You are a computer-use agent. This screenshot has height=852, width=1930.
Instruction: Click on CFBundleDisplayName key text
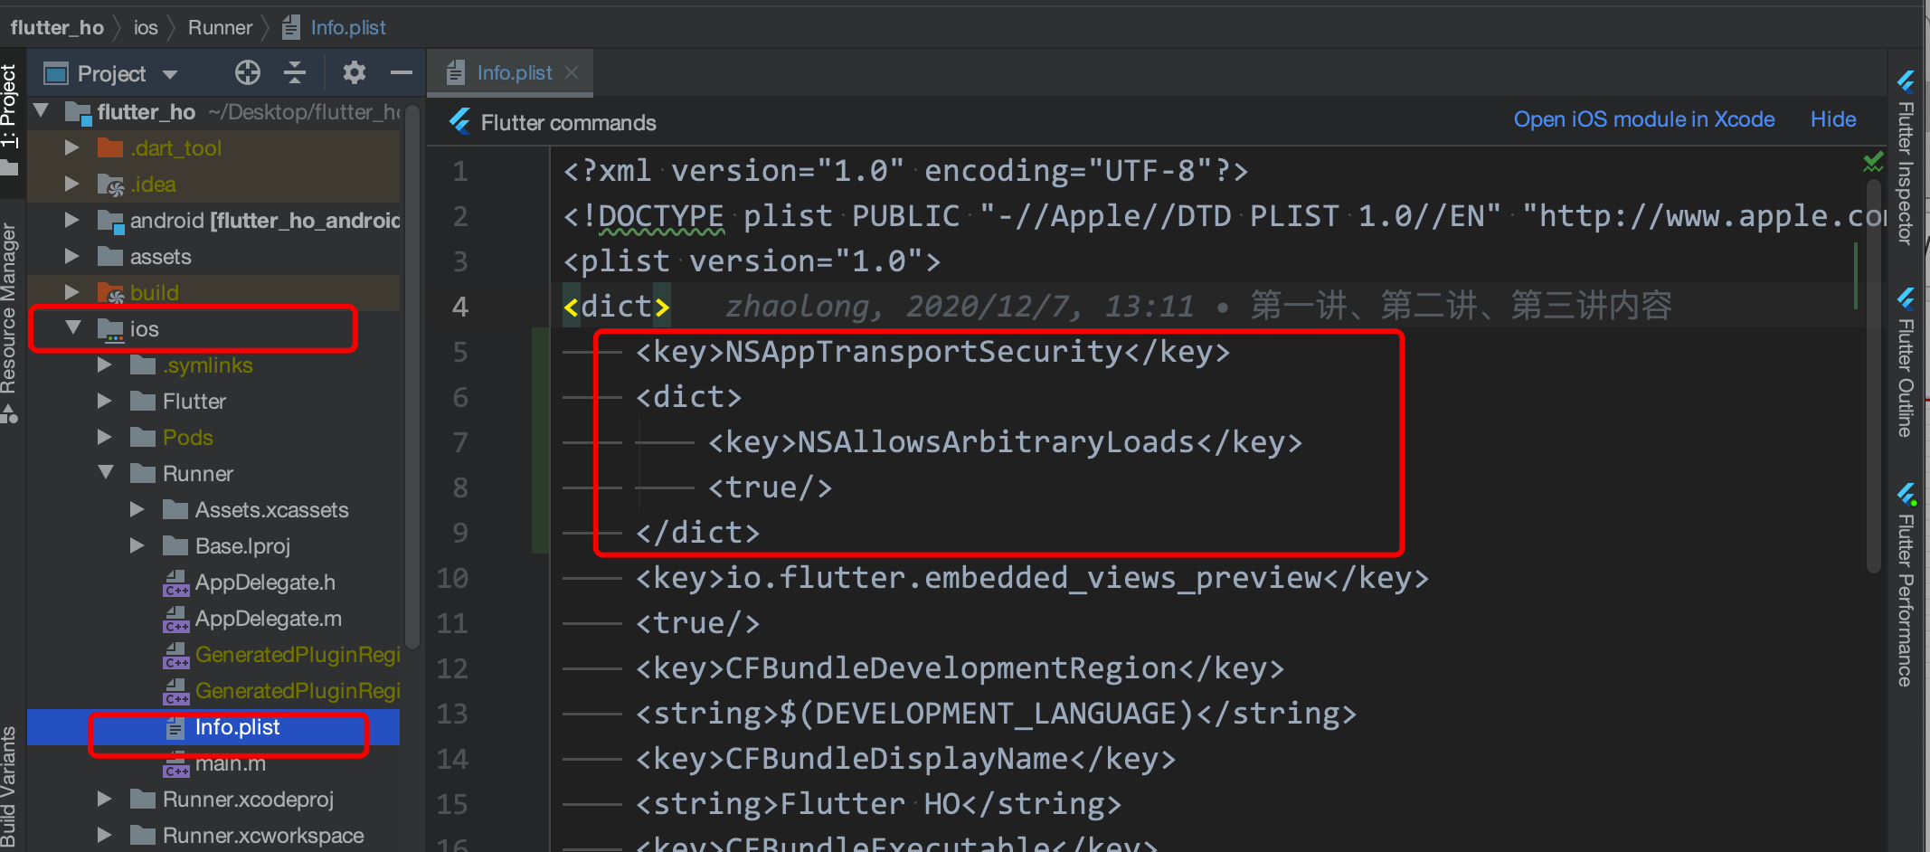coord(896,758)
